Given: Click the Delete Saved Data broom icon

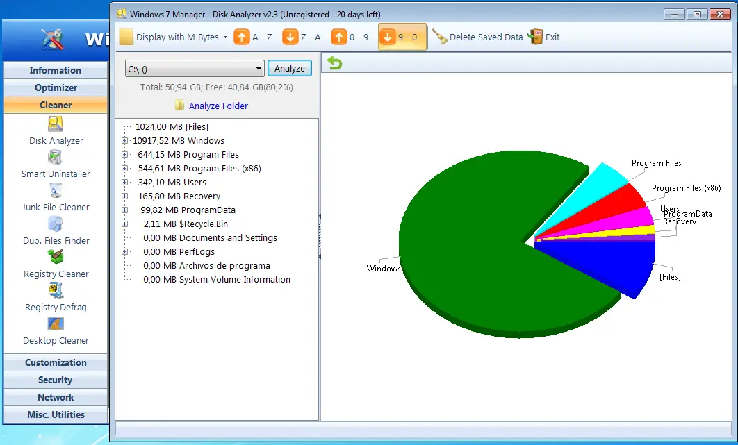Looking at the screenshot, I should tap(440, 37).
